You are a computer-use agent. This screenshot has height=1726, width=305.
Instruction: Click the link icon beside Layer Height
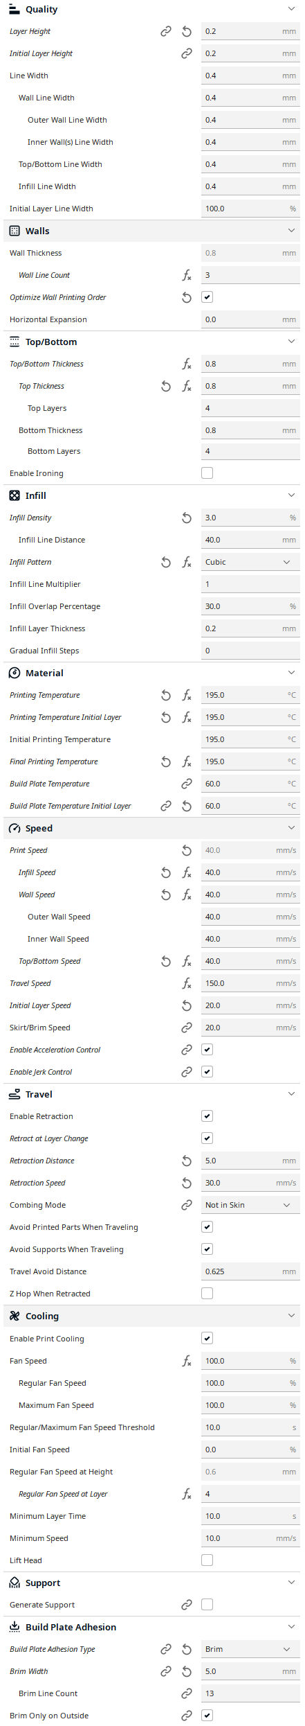(166, 31)
